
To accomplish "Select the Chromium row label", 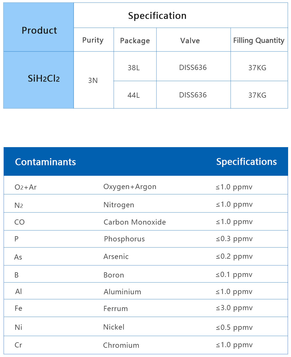I will pyautogui.click(x=121, y=345).
